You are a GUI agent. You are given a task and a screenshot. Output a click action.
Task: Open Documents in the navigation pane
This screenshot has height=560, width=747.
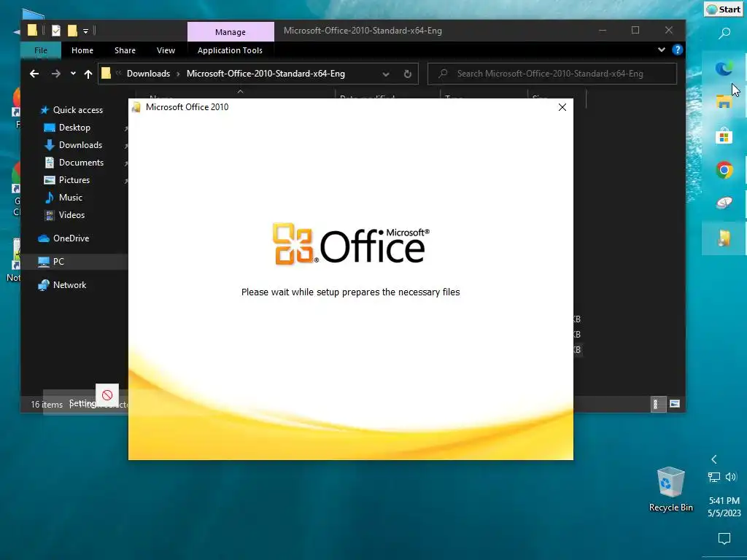coord(81,163)
